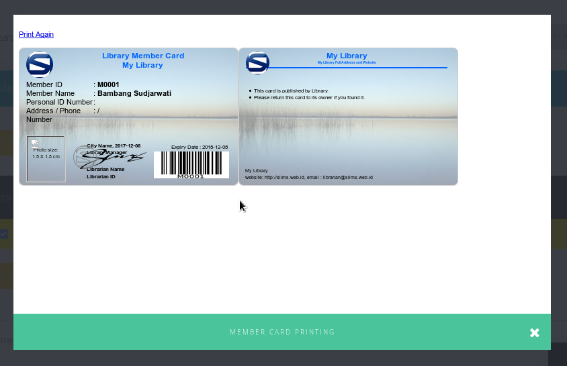Click the My Library heading on back card

(347, 56)
